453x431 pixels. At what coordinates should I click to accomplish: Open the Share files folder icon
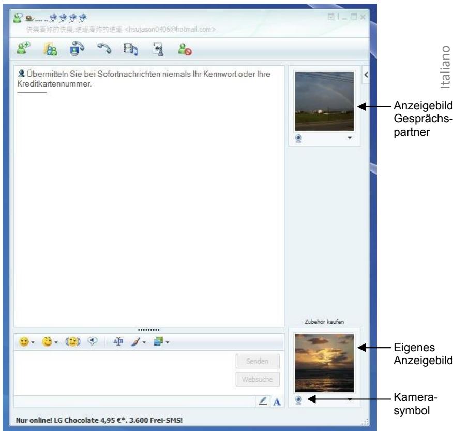[x=50, y=49]
